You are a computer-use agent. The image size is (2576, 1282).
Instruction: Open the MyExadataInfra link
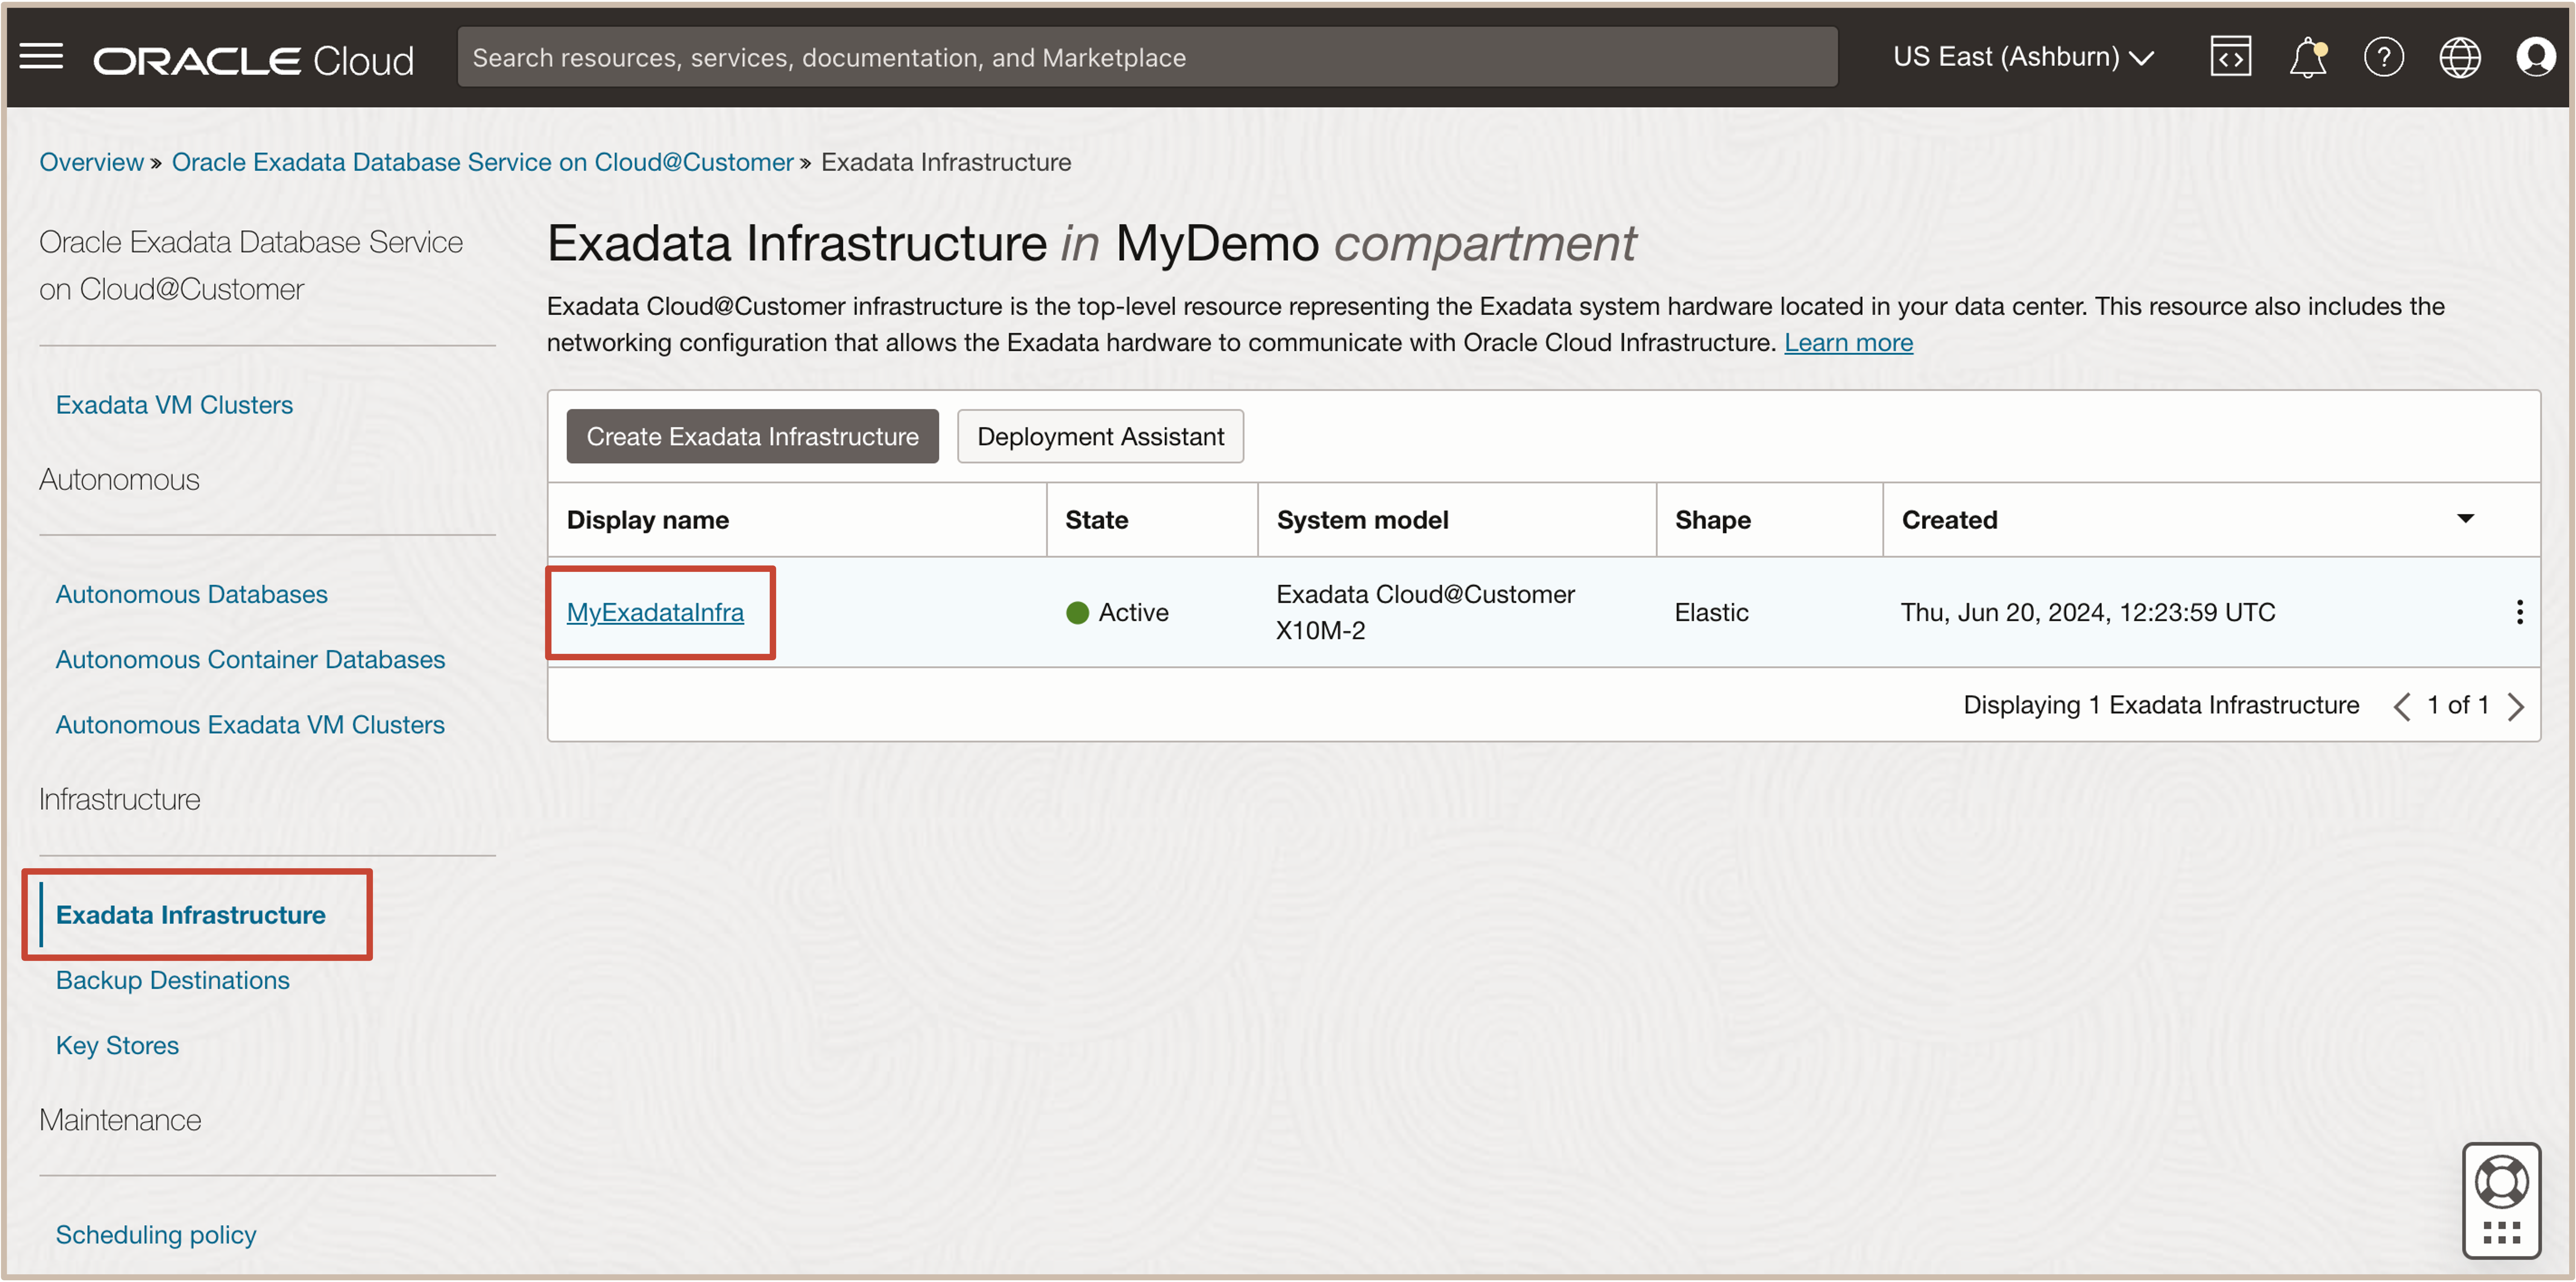click(655, 612)
